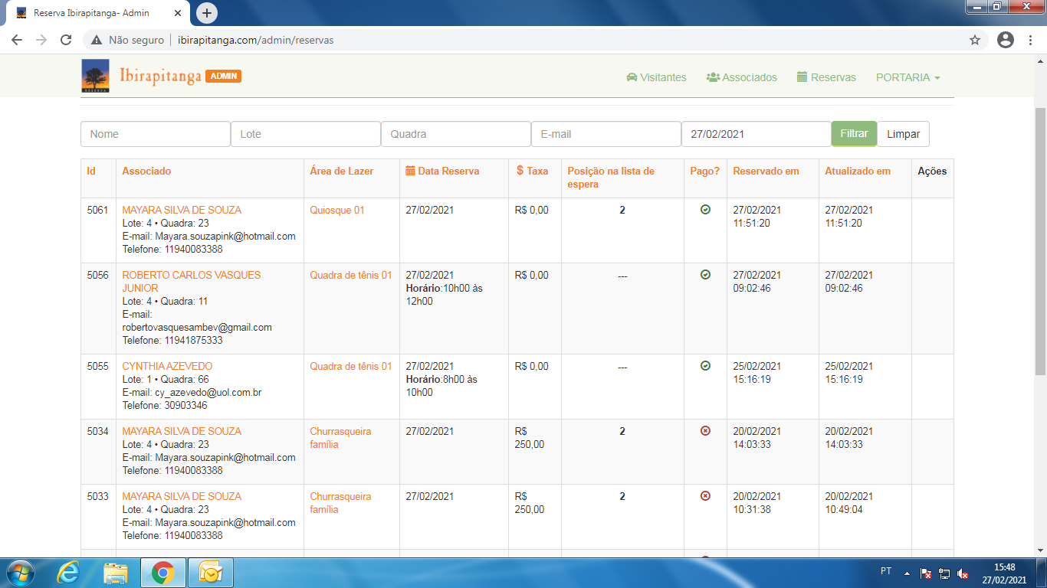Open new browser tab with plus
1047x588 pixels.
coord(207,13)
